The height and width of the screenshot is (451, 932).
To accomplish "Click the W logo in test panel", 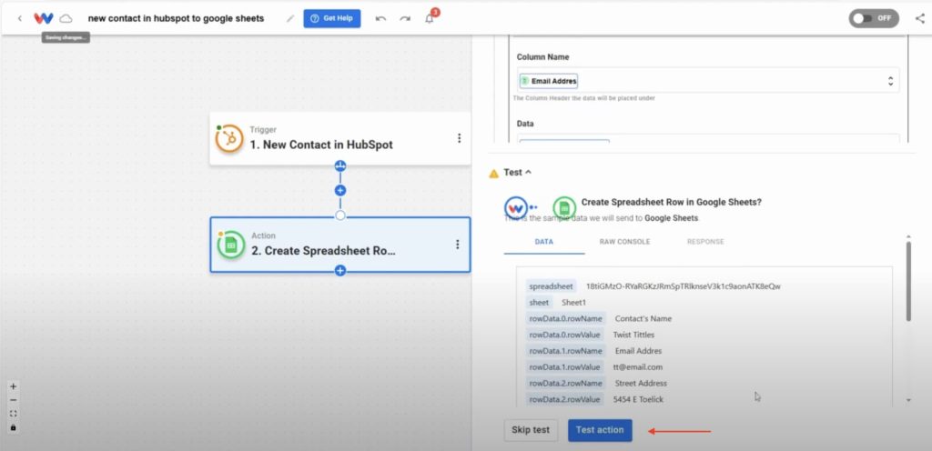I will click(x=516, y=207).
